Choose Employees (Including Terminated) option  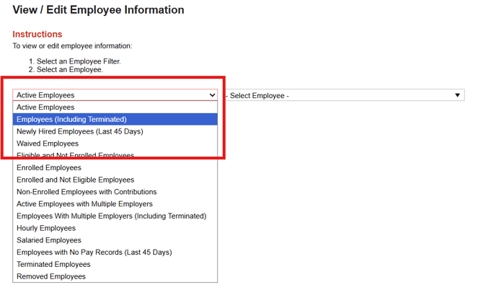[x=71, y=119]
